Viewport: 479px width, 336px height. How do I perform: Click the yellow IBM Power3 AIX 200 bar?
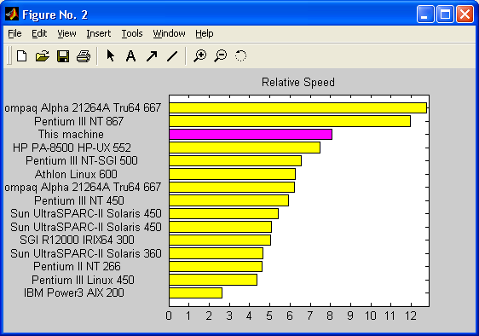tap(195, 293)
